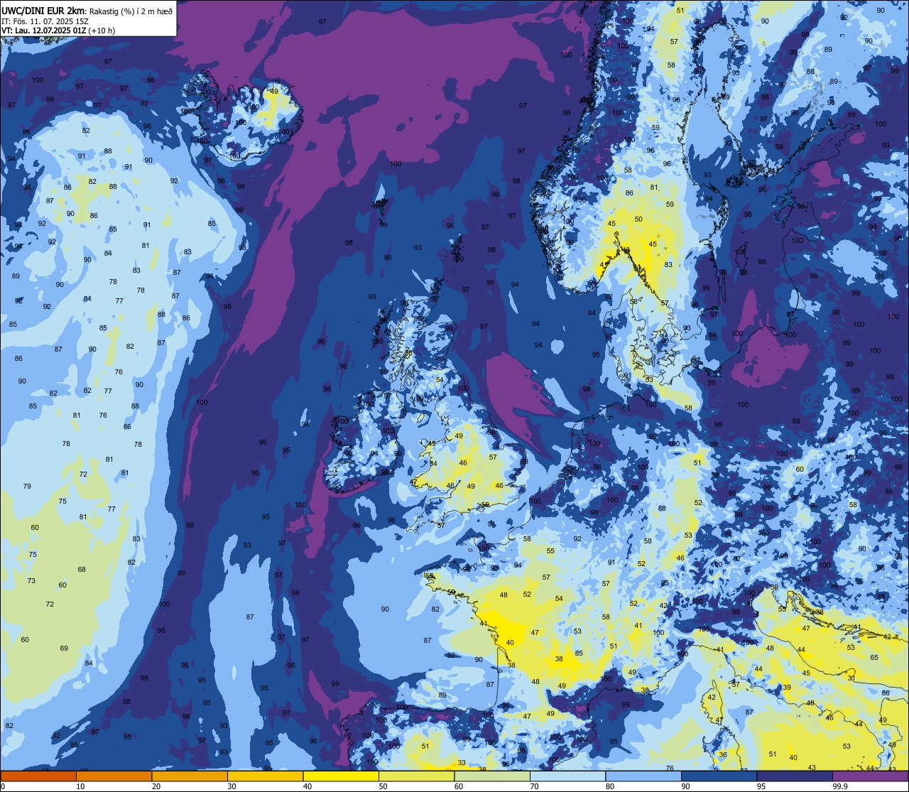Click the legend label "60" on the scale bar

coord(459,786)
